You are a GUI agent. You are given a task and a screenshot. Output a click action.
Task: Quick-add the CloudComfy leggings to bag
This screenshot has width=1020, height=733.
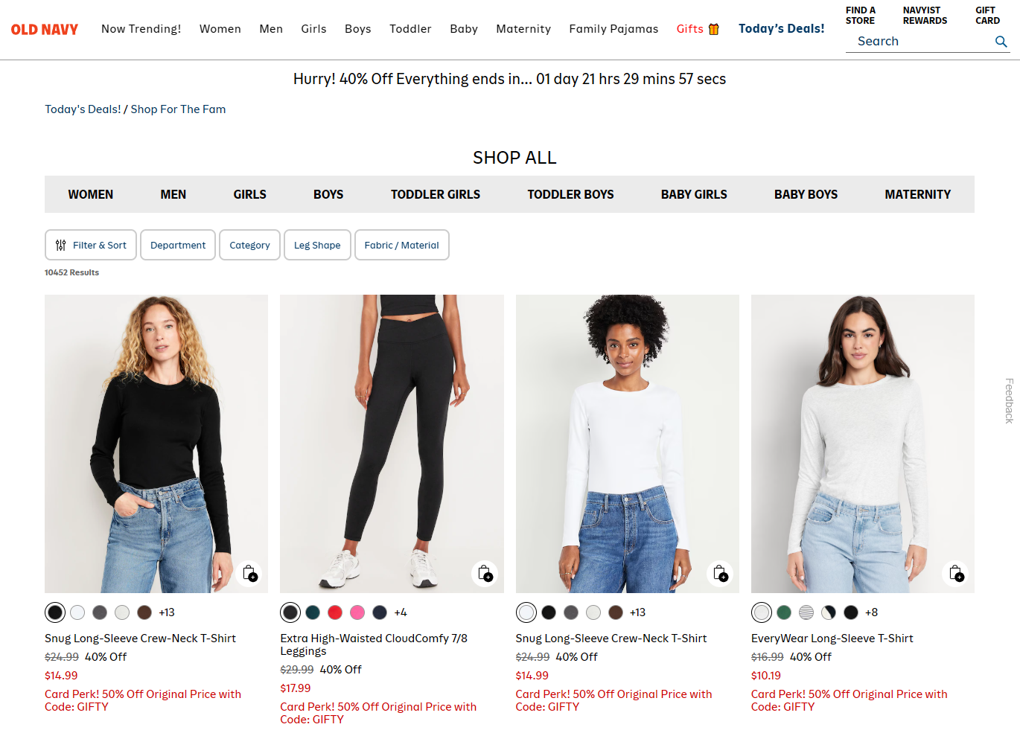pos(485,574)
